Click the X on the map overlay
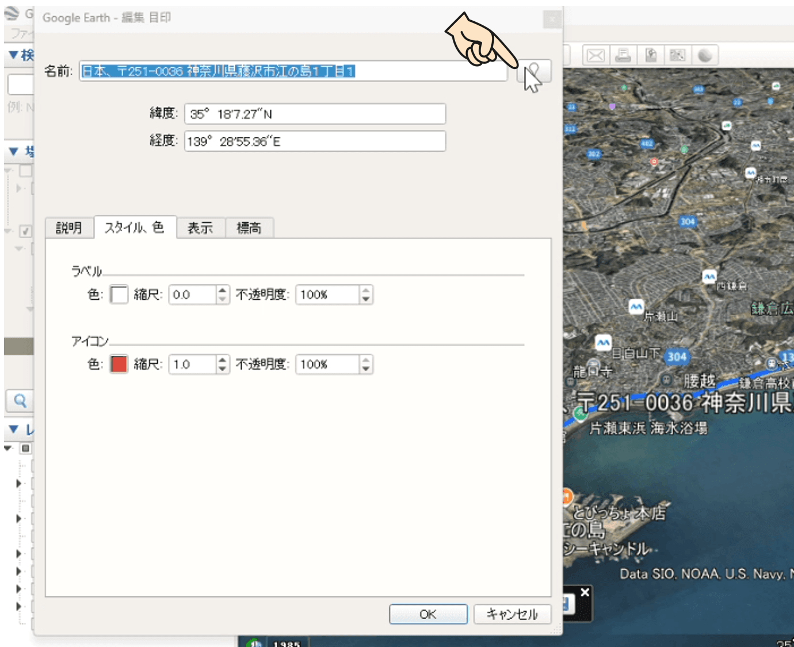This screenshot has height=647, width=794. click(585, 592)
